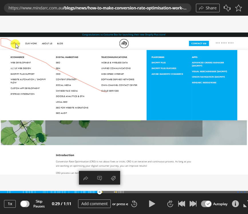Star this recording as favorite
Viewport: 248px width, 214px height.
[238, 8]
